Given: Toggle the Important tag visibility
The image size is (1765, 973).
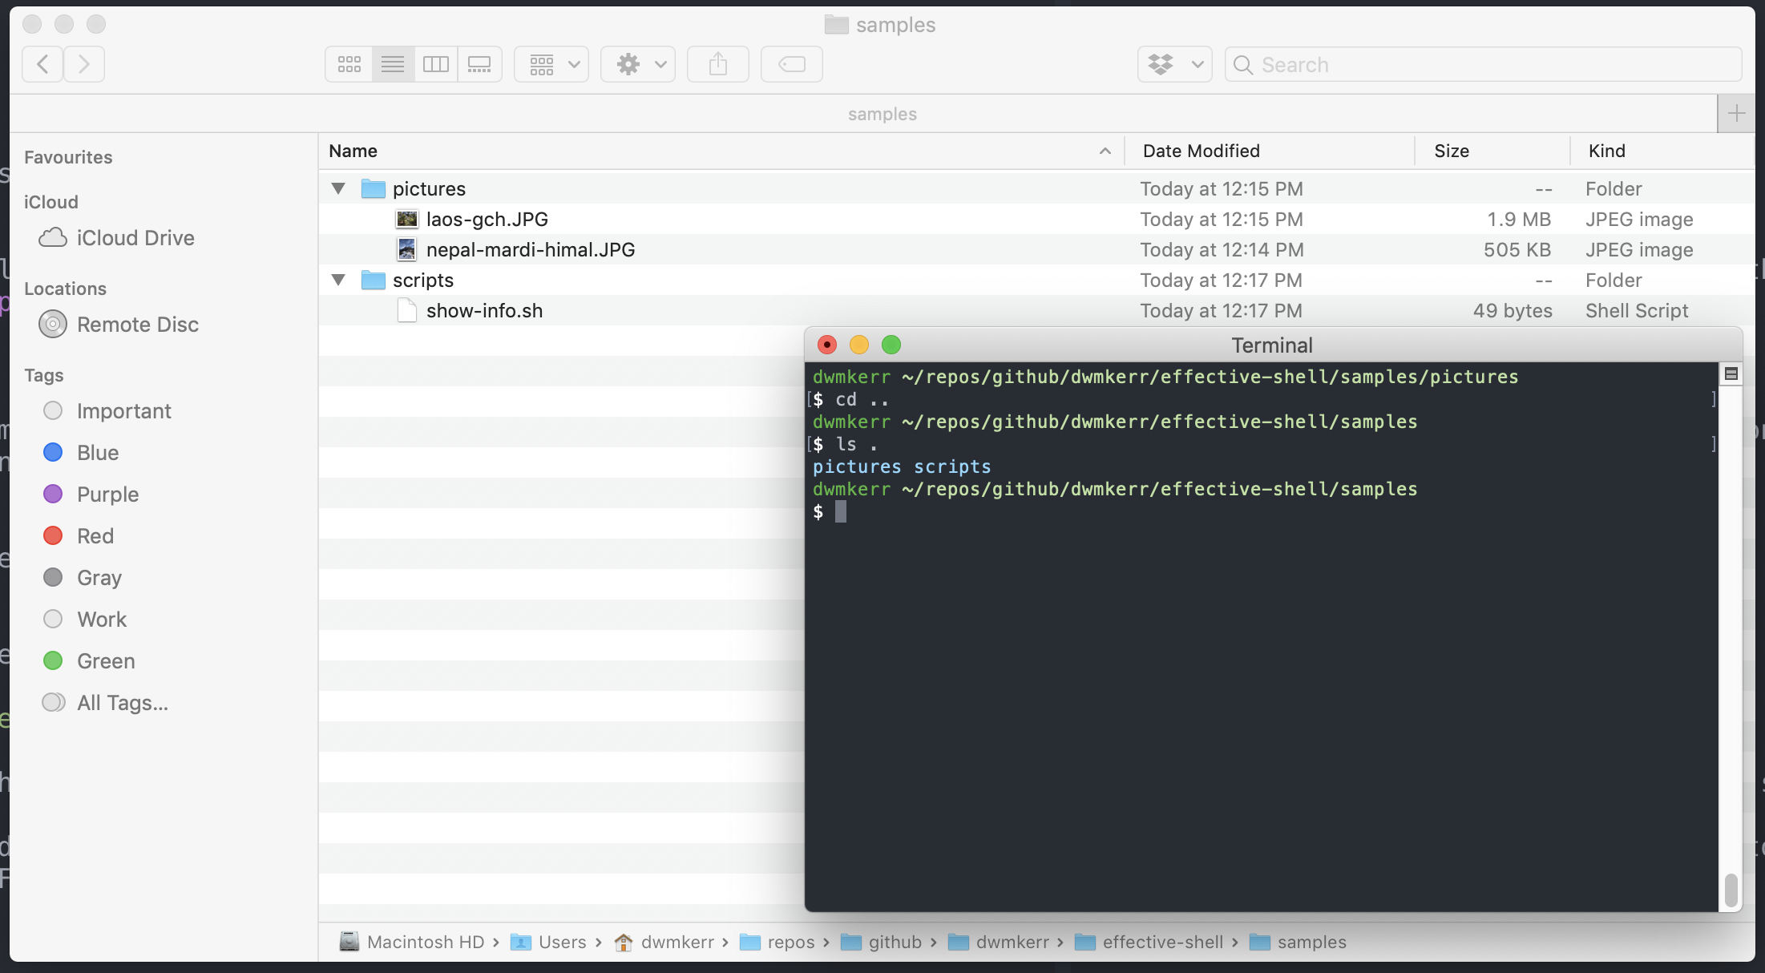Looking at the screenshot, I should pos(53,411).
